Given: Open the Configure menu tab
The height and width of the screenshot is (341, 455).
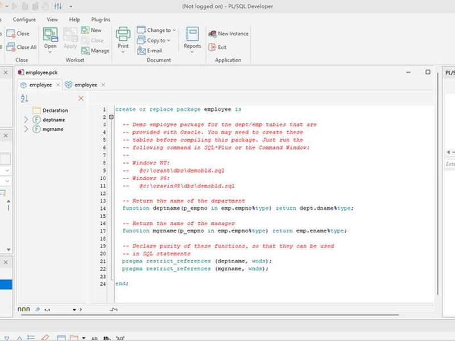Looking at the screenshot, I should coord(24,19).
